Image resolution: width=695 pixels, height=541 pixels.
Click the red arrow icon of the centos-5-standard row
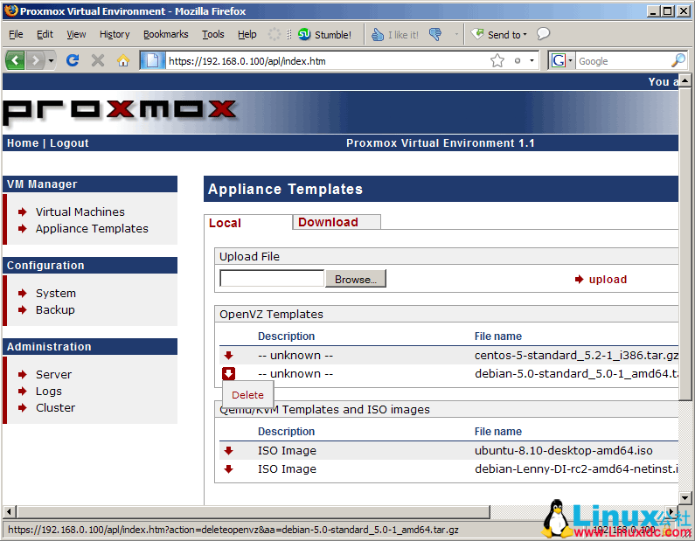tap(229, 356)
